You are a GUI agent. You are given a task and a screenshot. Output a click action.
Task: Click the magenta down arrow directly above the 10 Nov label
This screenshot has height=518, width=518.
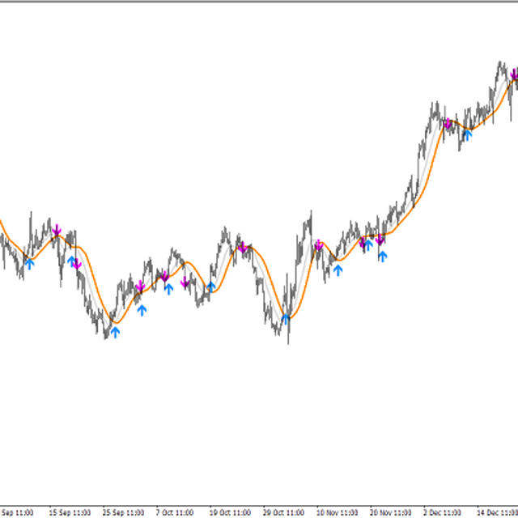tap(319, 245)
